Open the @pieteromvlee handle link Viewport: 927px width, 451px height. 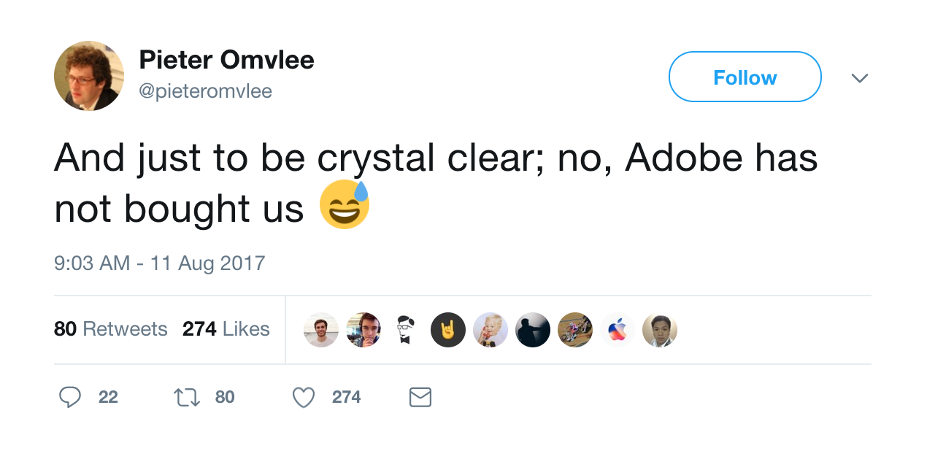click(x=205, y=91)
